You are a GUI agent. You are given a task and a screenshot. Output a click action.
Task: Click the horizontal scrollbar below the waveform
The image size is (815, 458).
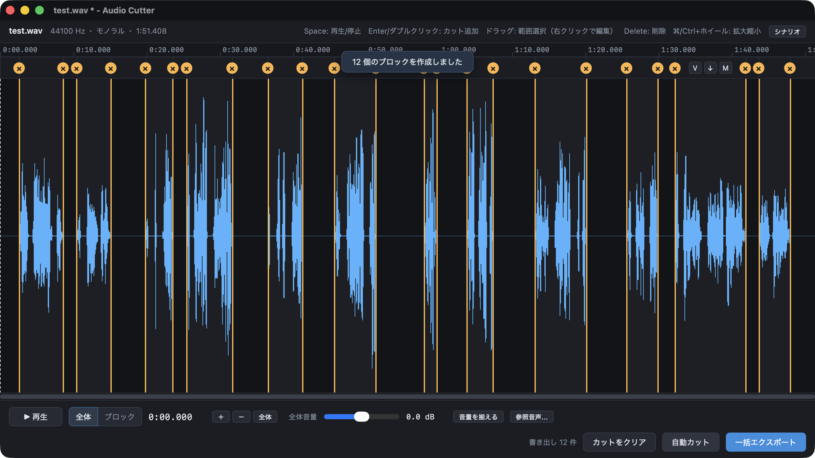407,397
